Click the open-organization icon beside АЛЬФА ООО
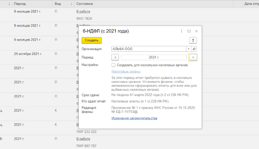The width and height of the screenshot is (259, 149). 194,49
